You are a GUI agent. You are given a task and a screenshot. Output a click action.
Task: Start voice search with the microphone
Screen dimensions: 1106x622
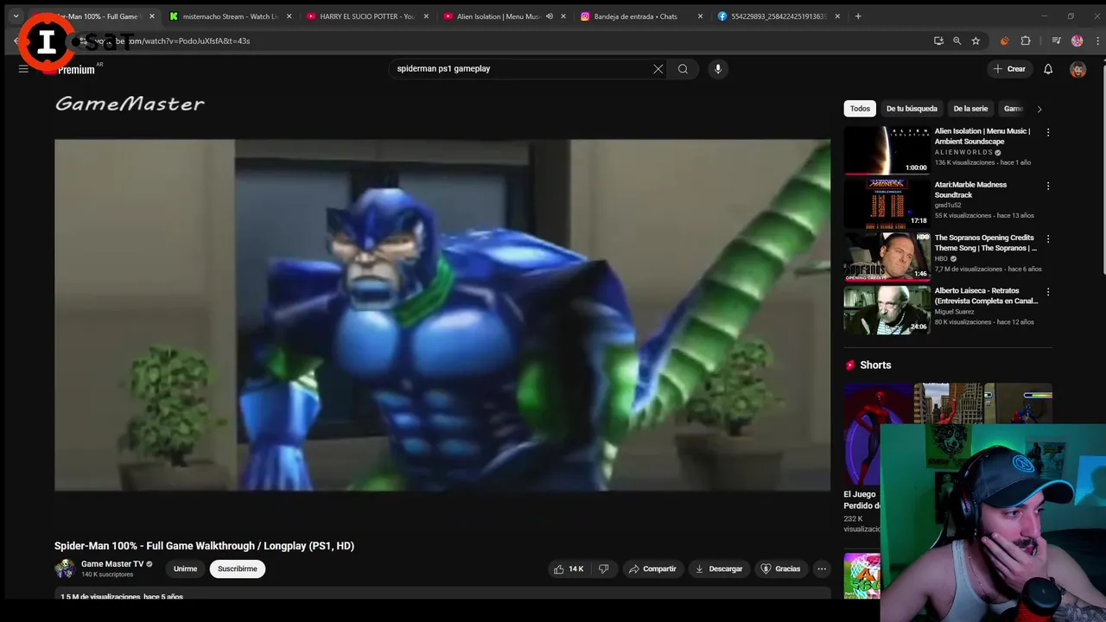717,69
